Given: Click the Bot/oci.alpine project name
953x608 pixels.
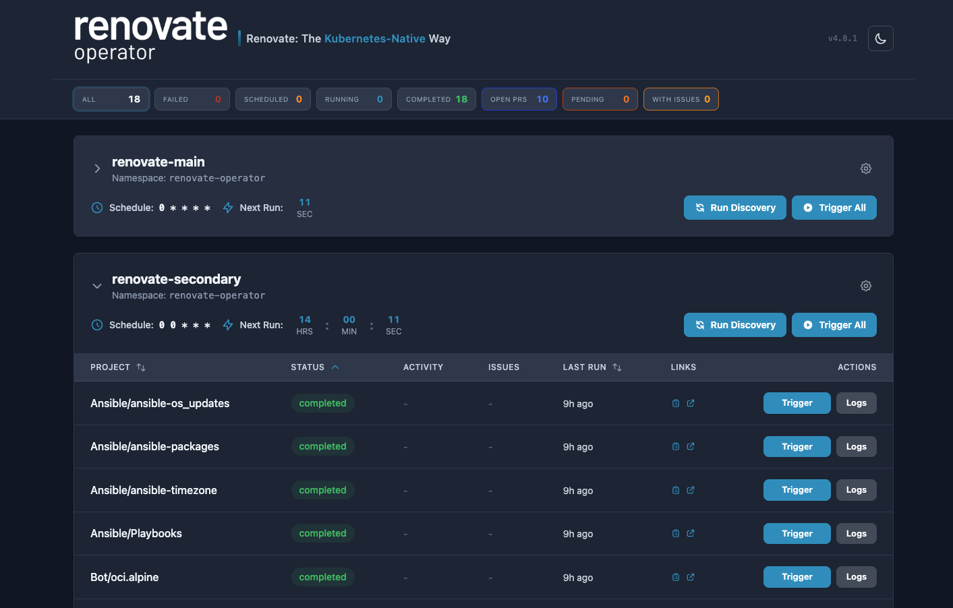Looking at the screenshot, I should tap(125, 577).
